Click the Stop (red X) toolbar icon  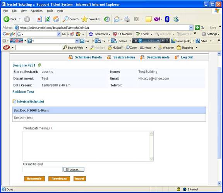(39, 19)
